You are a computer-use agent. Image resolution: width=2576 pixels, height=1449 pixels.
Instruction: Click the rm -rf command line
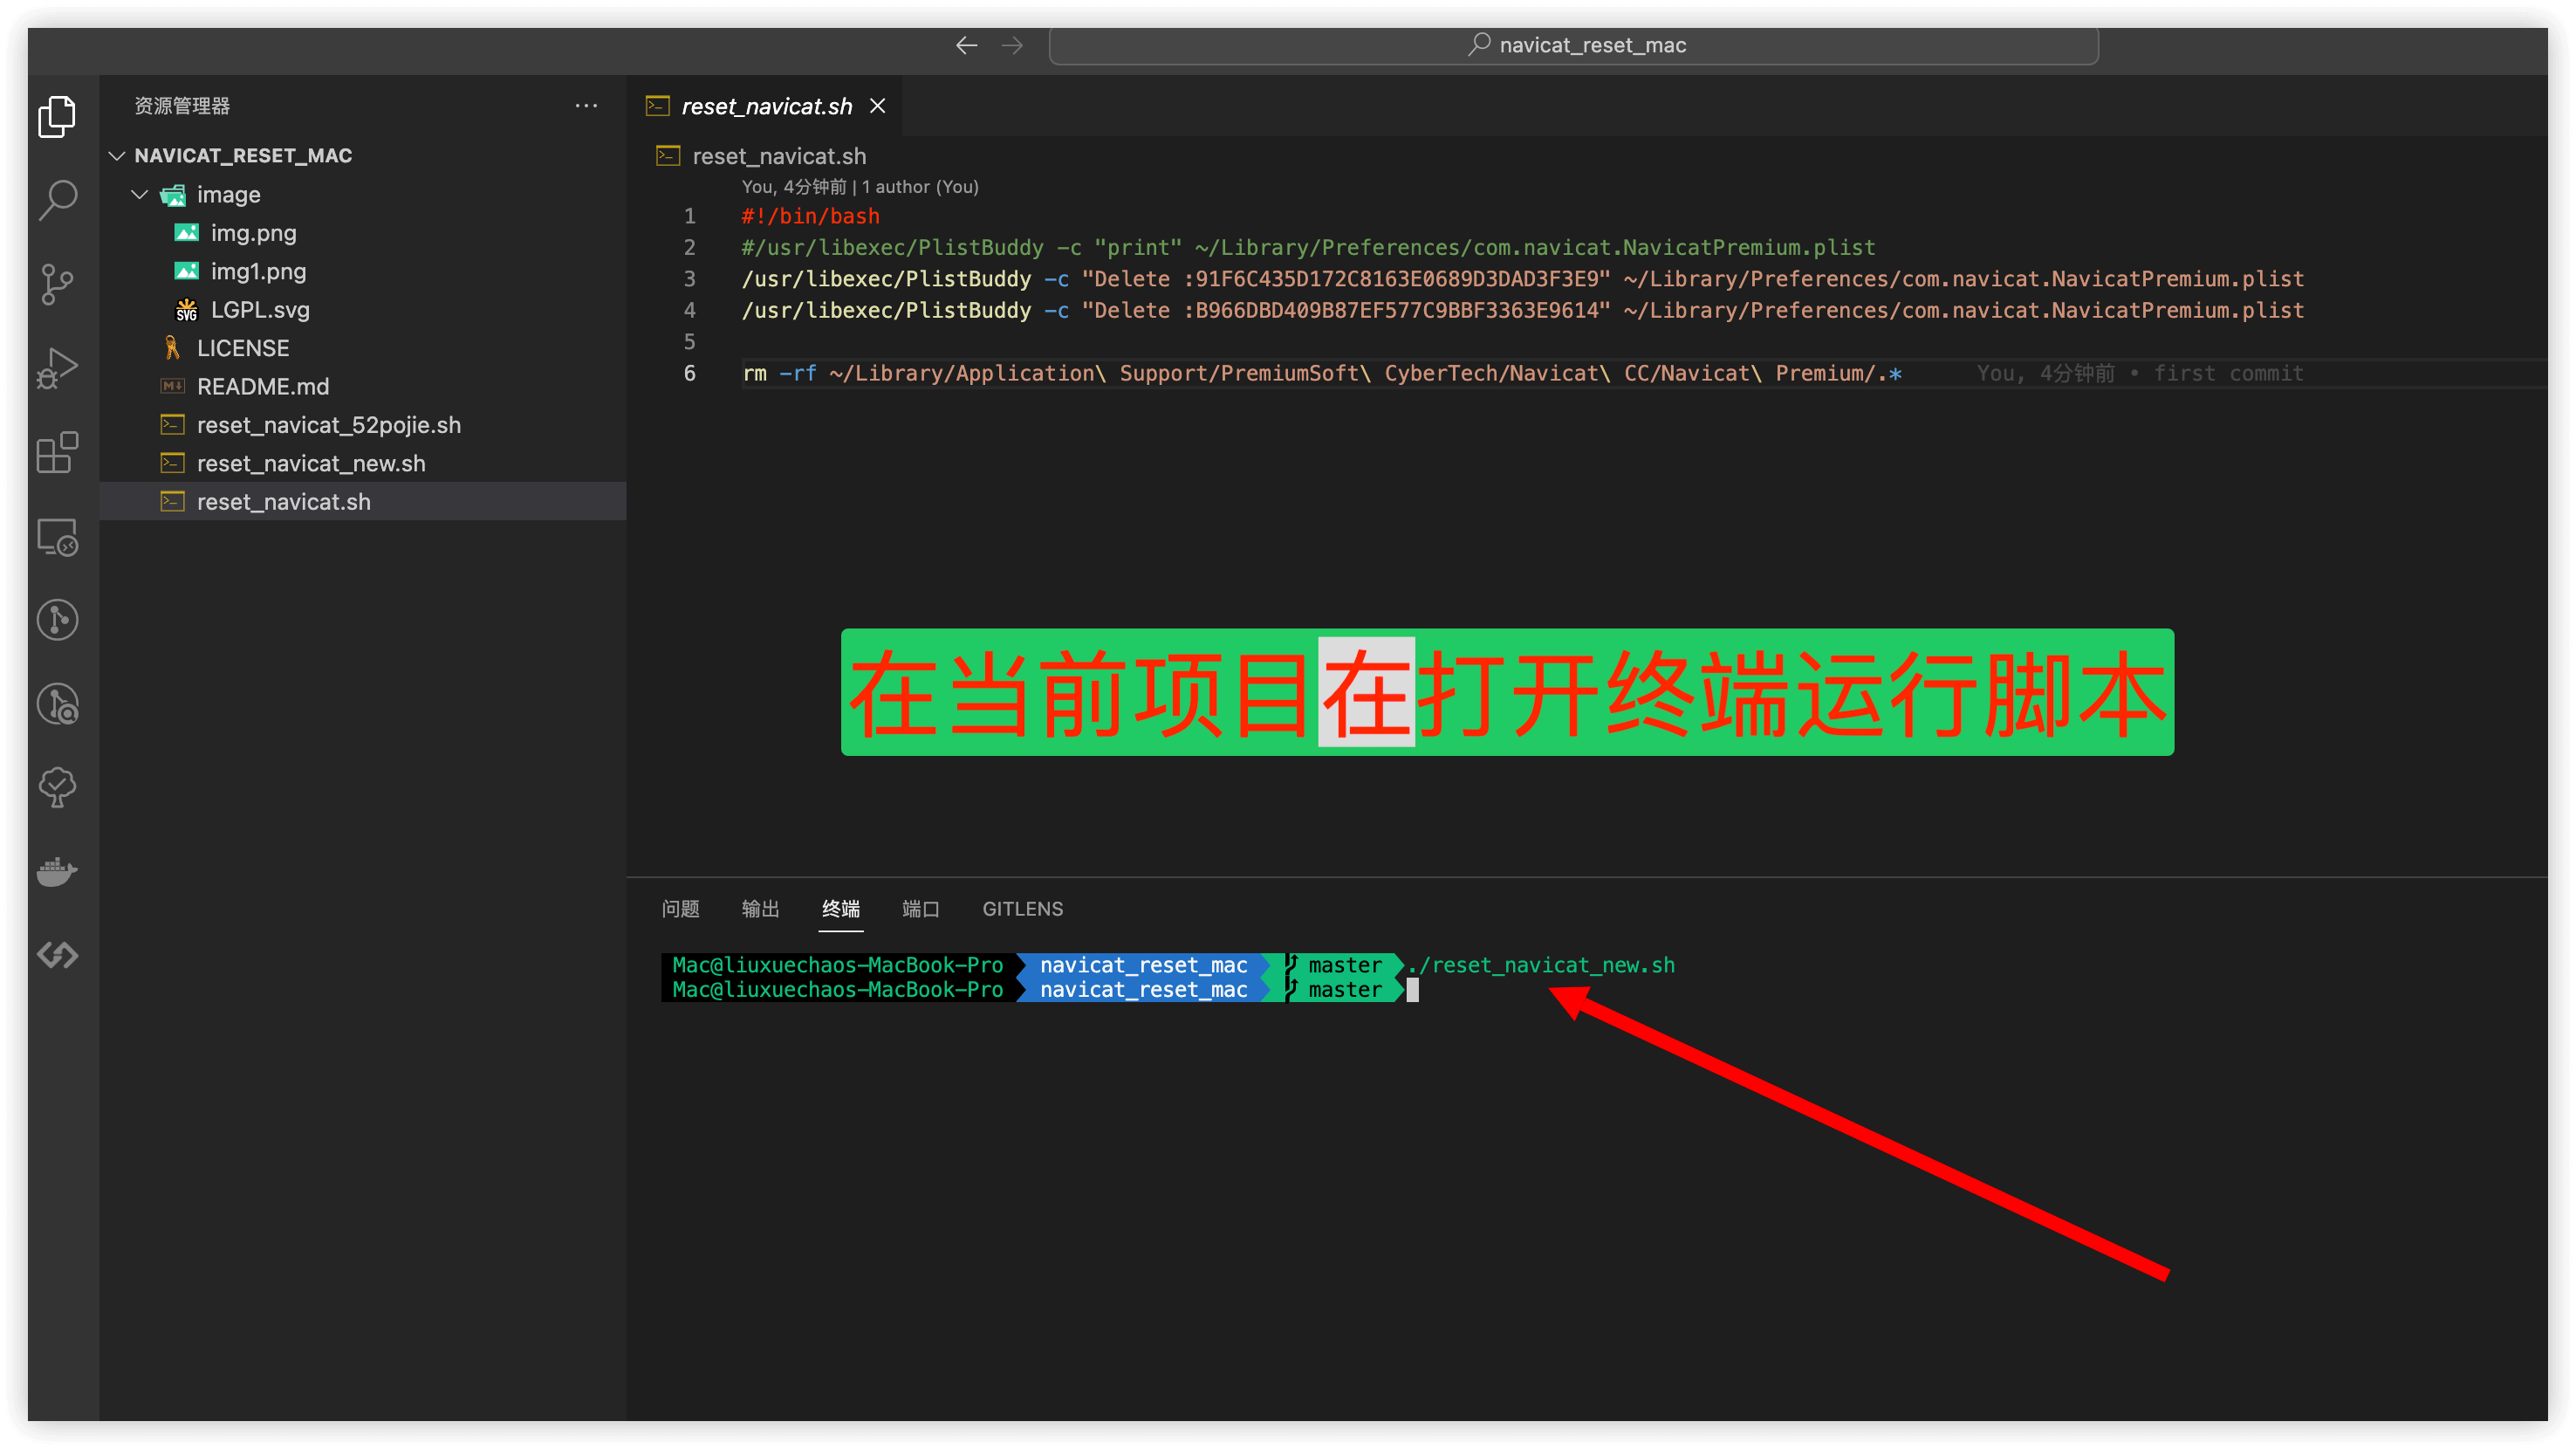point(1321,373)
